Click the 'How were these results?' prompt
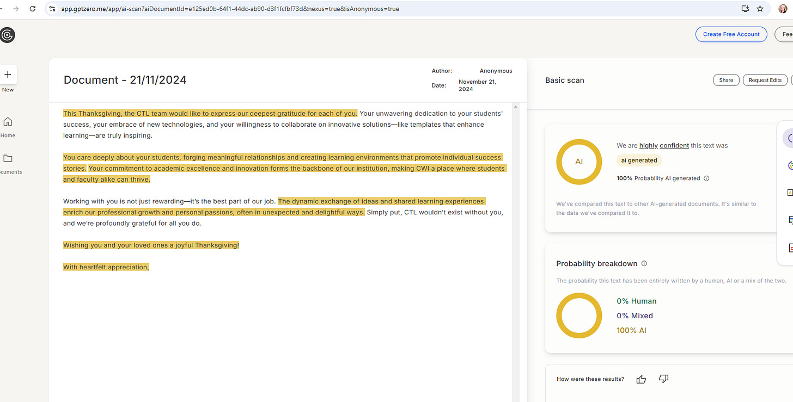 pos(590,379)
